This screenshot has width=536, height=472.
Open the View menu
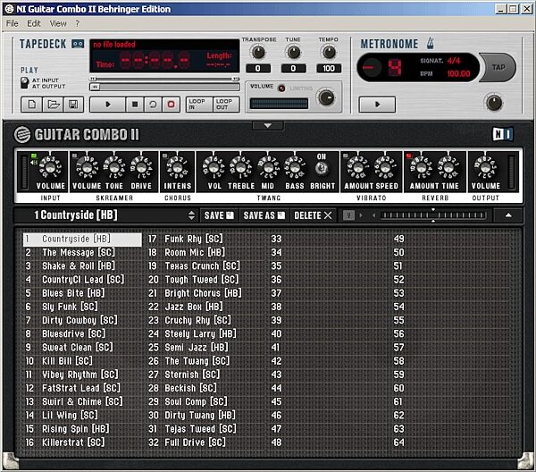click(58, 23)
